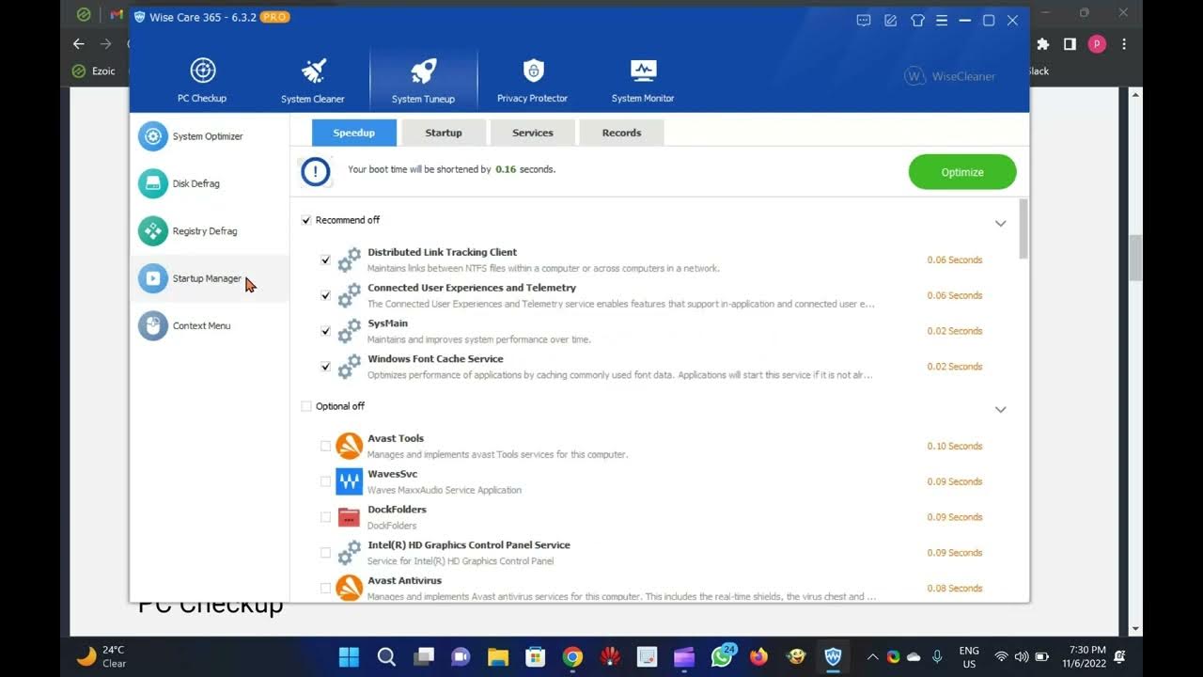Click weather widget 24°C Clear
This screenshot has width=1203, height=677.
pyautogui.click(x=102, y=656)
